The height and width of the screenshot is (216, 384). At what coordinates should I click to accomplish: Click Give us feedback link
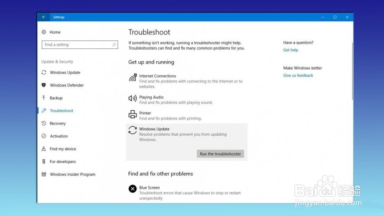[298, 75]
